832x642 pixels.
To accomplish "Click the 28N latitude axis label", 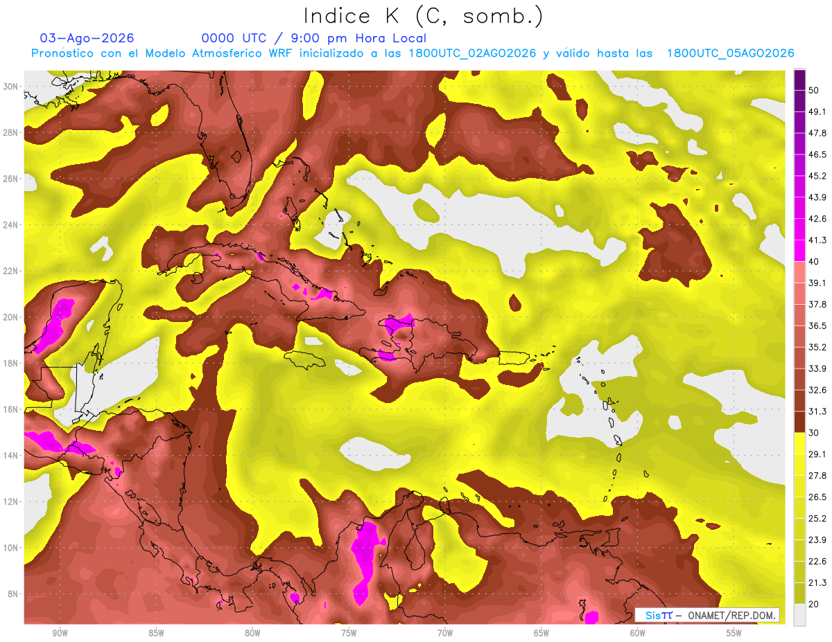I will pos(11,132).
